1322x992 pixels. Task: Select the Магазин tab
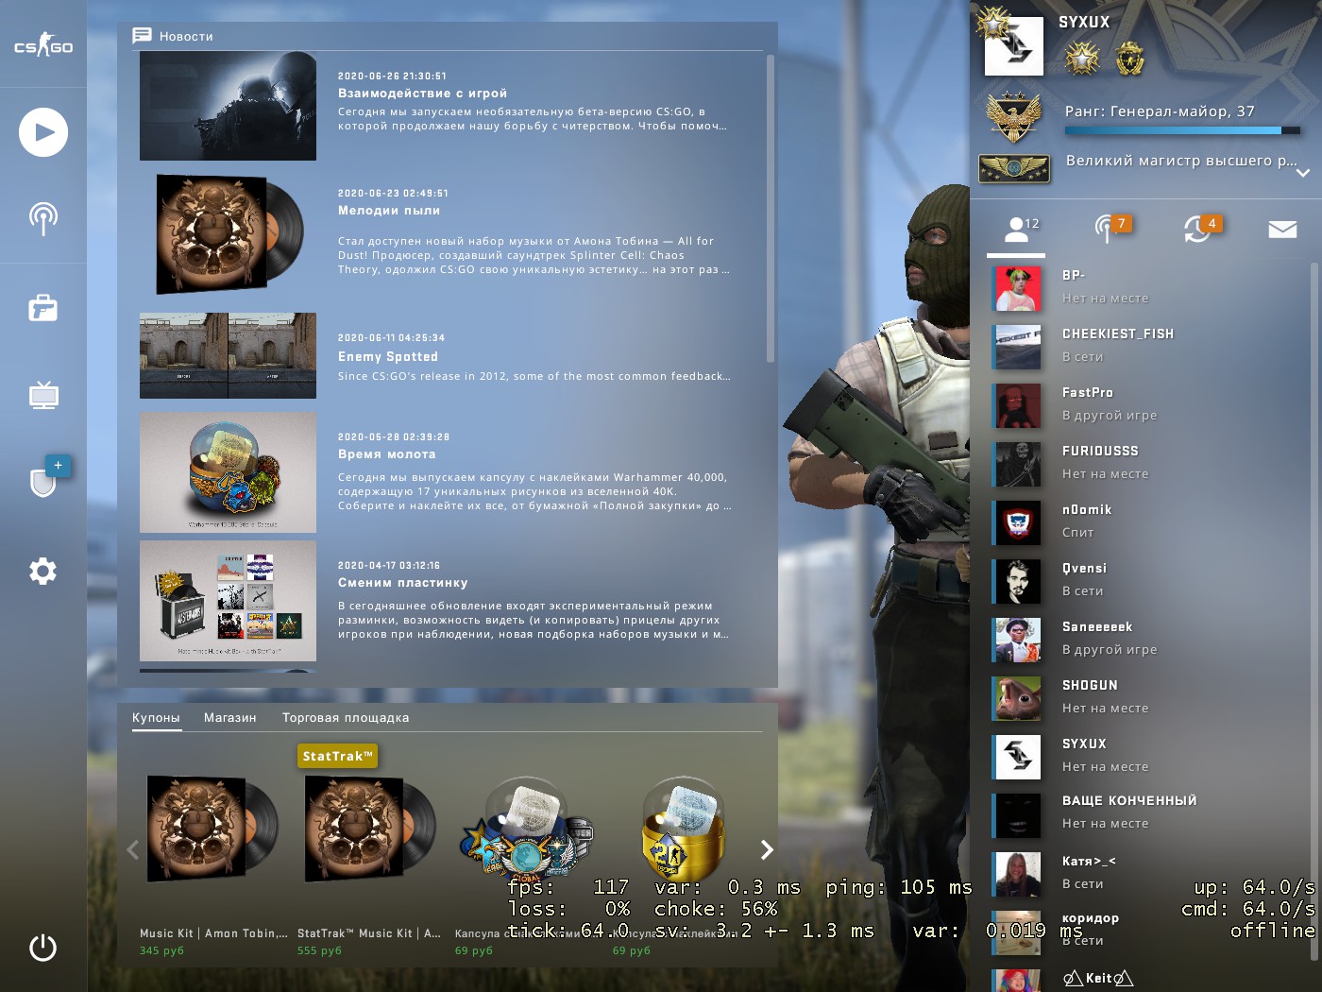(x=230, y=718)
